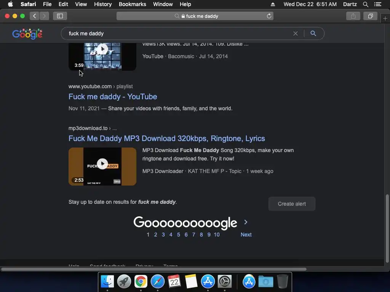The height and width of the screenshot is (292, 390).
Task: Open System Preferences from the dock
Action: click(x=225, y=282)
